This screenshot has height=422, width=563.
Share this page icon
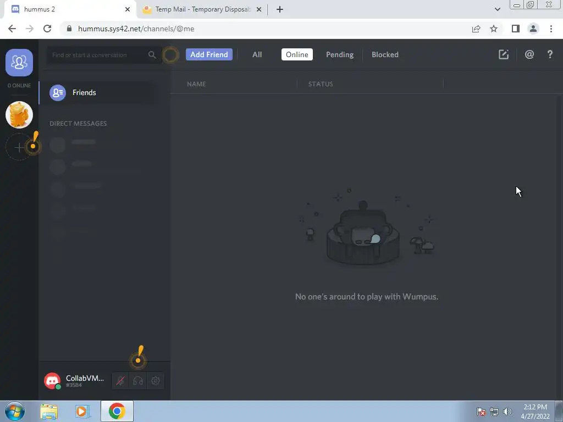point(476,29)
